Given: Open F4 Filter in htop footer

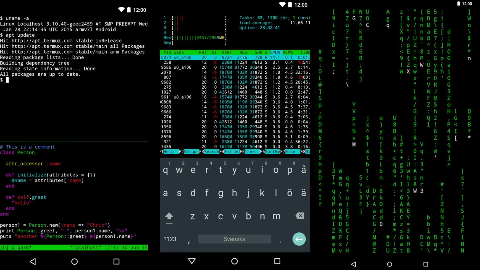Looking at the screenshot, I should point(232,152).
